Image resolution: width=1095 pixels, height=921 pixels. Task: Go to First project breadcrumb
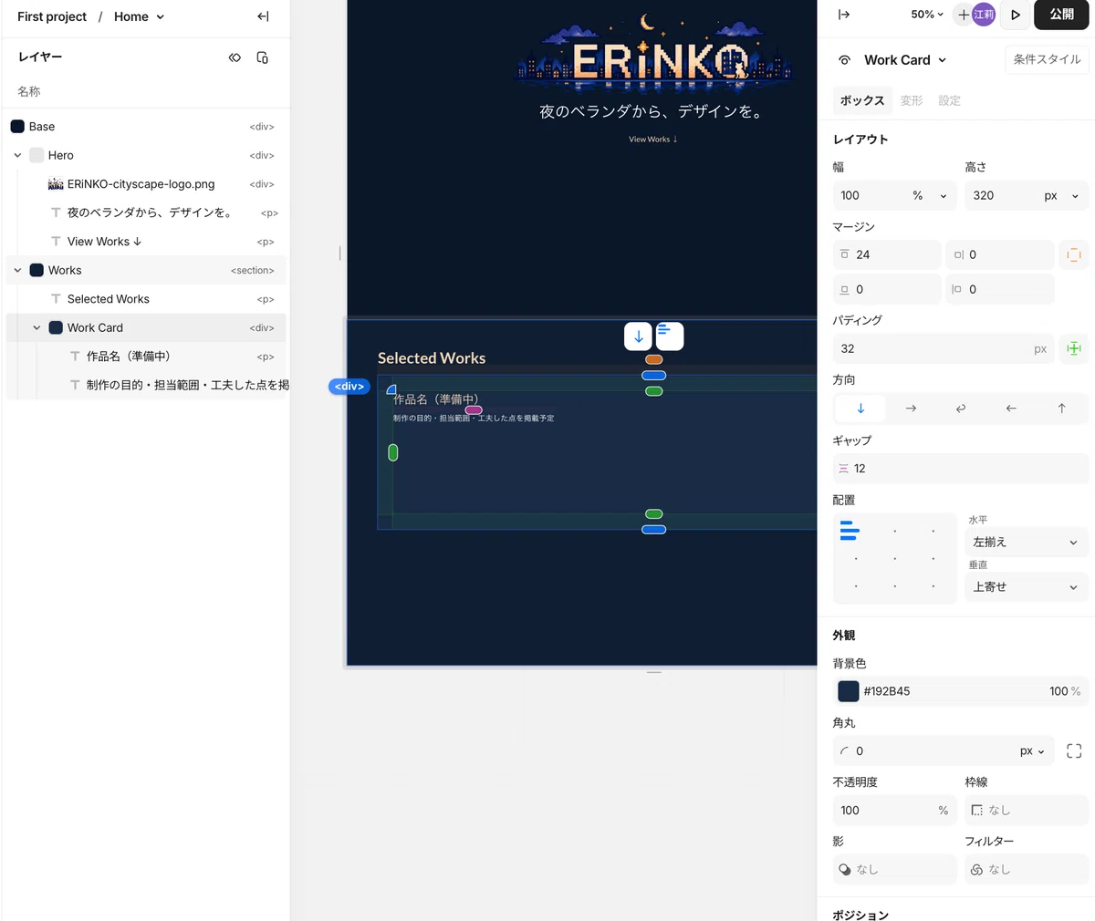pyautogui.click(x=52, y=16)
